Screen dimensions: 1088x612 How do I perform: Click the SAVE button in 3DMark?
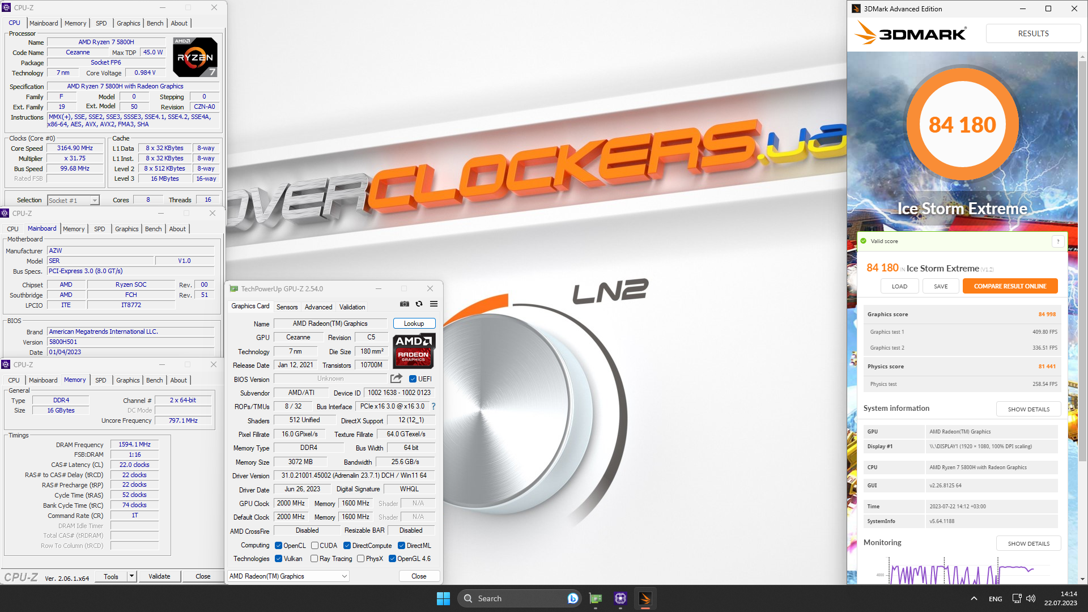[941, 286]
